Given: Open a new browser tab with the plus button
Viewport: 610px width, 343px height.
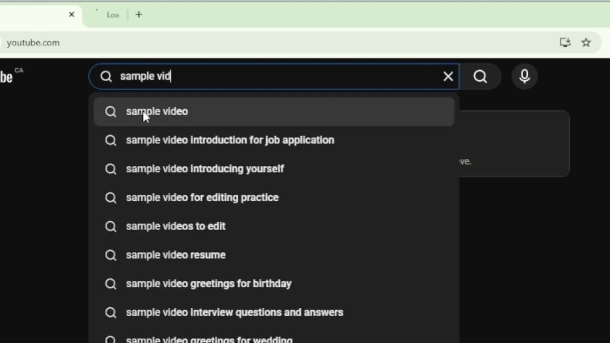Looking at the screenshot, I should pyautogui.click(x=138, y=15).
